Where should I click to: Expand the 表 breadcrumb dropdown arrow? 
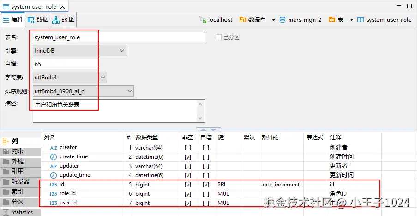pyautogui.click(x=351, y=20)
